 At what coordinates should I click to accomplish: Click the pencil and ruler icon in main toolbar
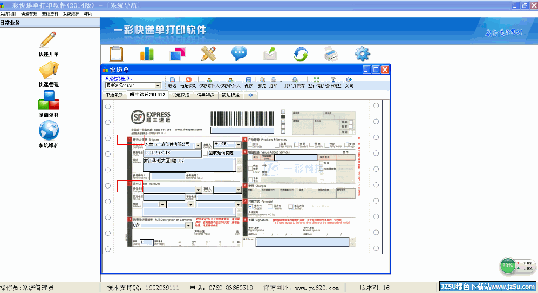208,54
